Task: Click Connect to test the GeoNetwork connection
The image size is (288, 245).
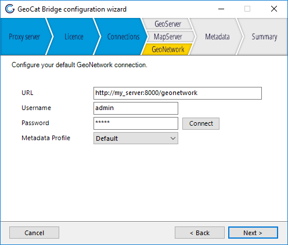Action: click(x=201, y=123)
